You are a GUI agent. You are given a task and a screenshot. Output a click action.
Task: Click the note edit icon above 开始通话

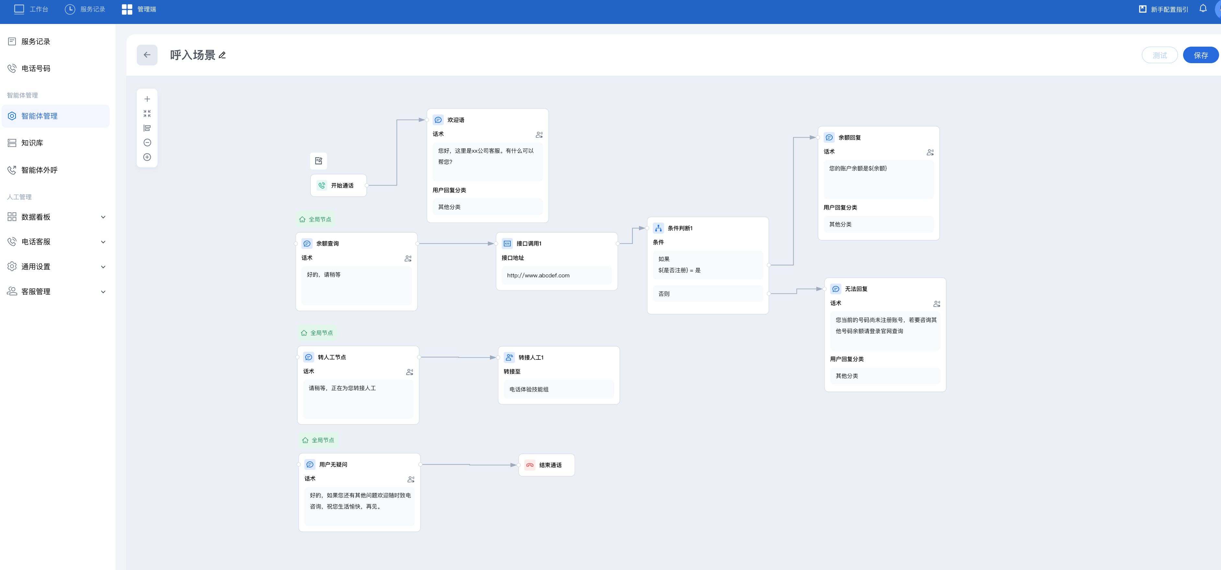click(x=319, y=161)
